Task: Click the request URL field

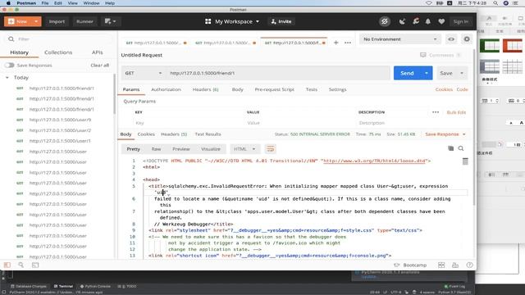Action: [x=278, y=73]
